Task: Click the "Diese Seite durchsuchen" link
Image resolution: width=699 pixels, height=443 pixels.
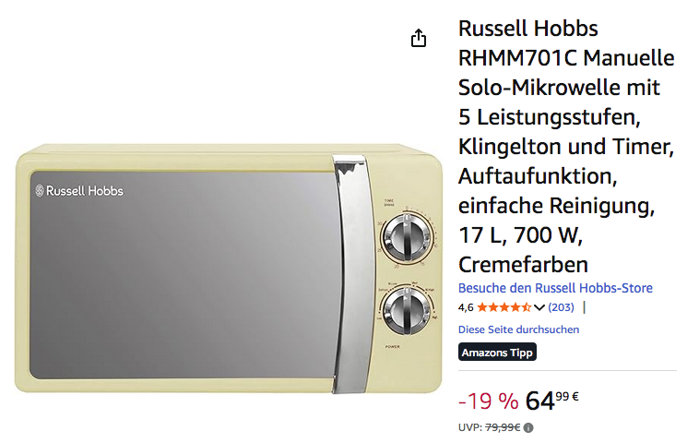Action: (x=518, y=329)
